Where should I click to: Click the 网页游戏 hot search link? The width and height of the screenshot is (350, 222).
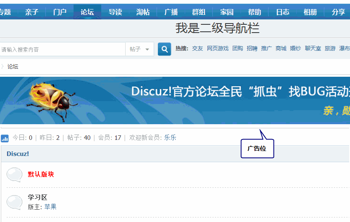(x=217, y=48)
